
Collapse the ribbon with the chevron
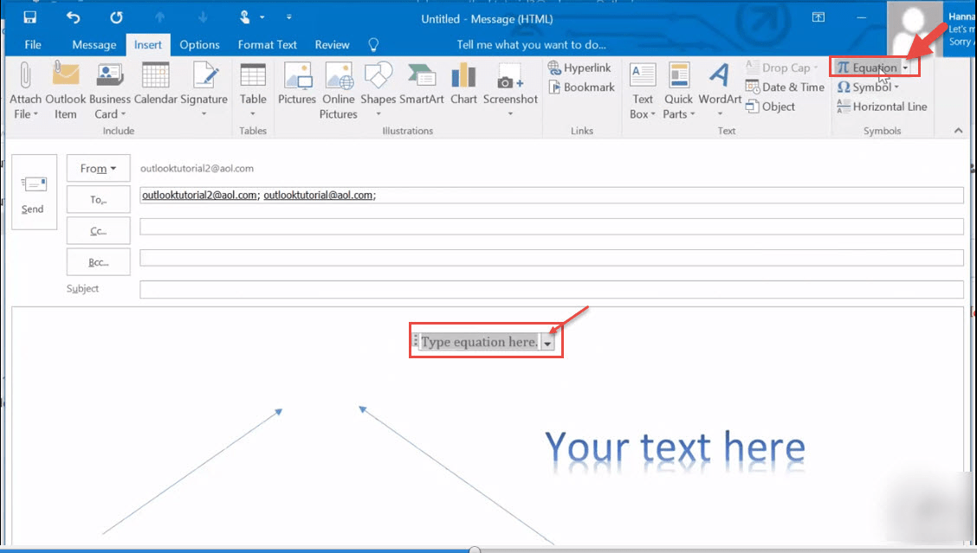[958, 130]
